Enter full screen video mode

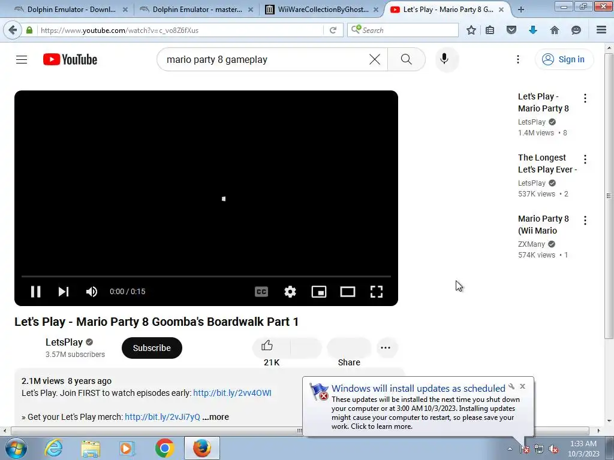click(x=377, y=292)
